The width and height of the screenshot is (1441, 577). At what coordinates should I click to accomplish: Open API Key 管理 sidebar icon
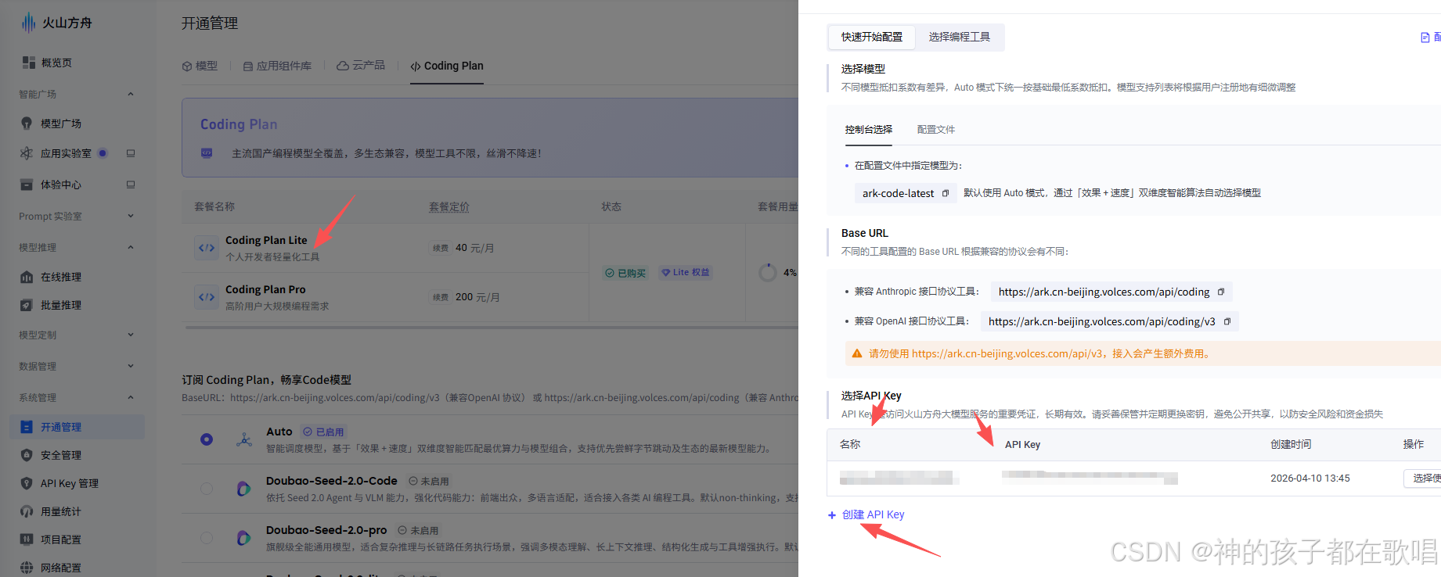coord(27,483)
